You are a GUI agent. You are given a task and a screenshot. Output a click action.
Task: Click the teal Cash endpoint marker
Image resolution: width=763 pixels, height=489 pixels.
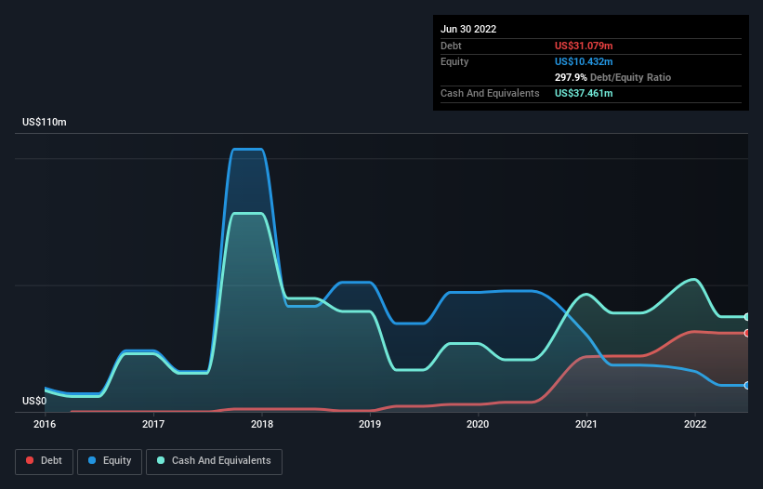click(x=747, y=317)
